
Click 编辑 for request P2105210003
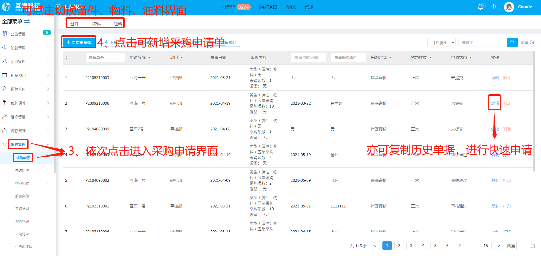pos(495,78)
